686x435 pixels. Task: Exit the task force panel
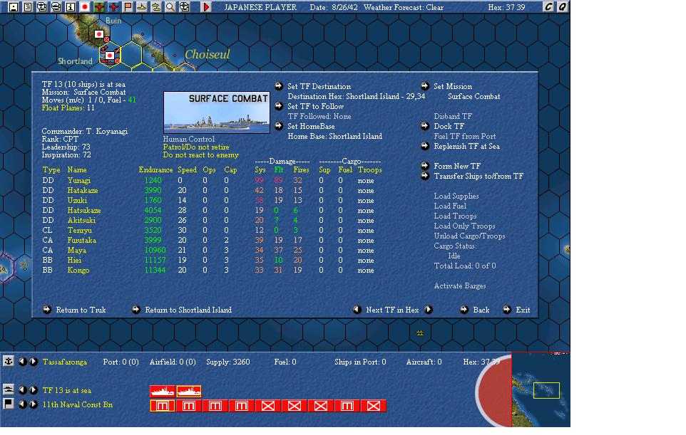(523, 310)
